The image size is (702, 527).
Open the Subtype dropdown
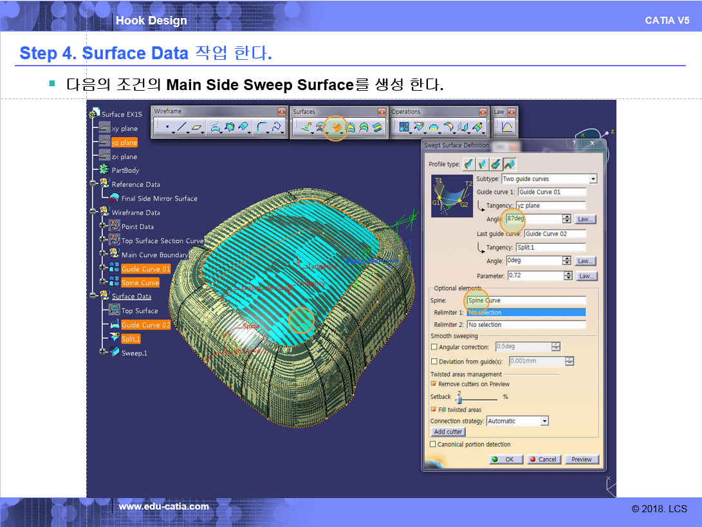[x=593, y=179]
